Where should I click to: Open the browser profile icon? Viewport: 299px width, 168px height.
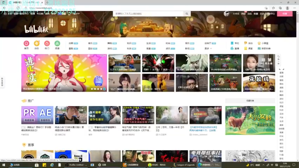click(x=287, y=8)
